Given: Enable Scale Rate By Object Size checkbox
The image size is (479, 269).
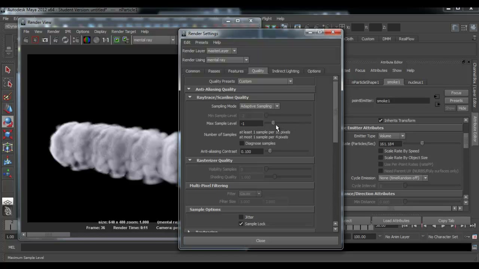Looking at the screenshot, I should pos(381,158).
